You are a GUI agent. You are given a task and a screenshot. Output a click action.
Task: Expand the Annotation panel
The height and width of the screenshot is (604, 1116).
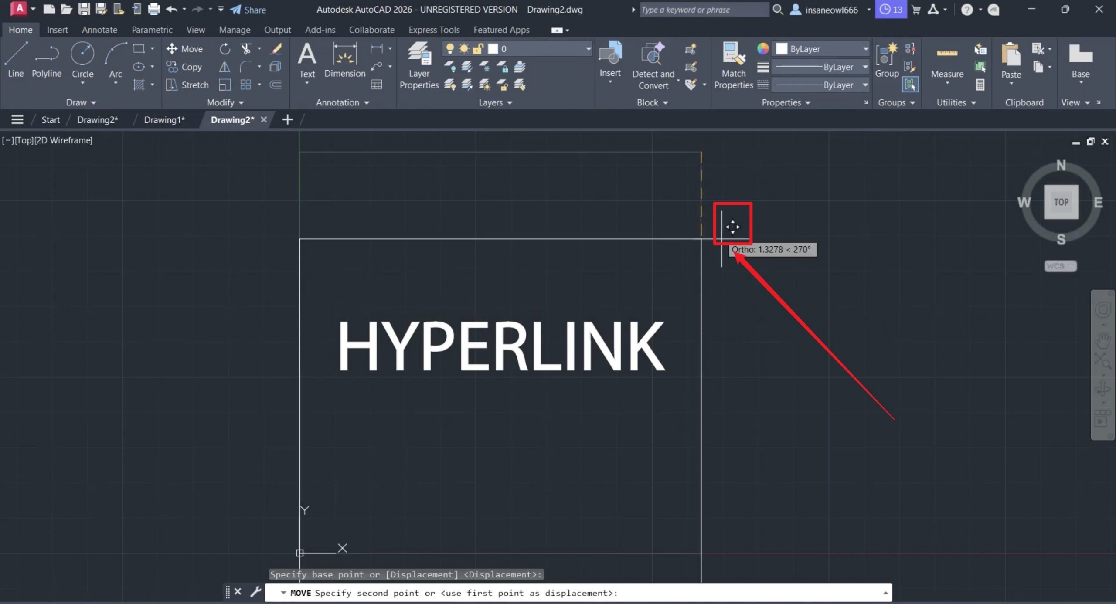click(x=343, y=102)
